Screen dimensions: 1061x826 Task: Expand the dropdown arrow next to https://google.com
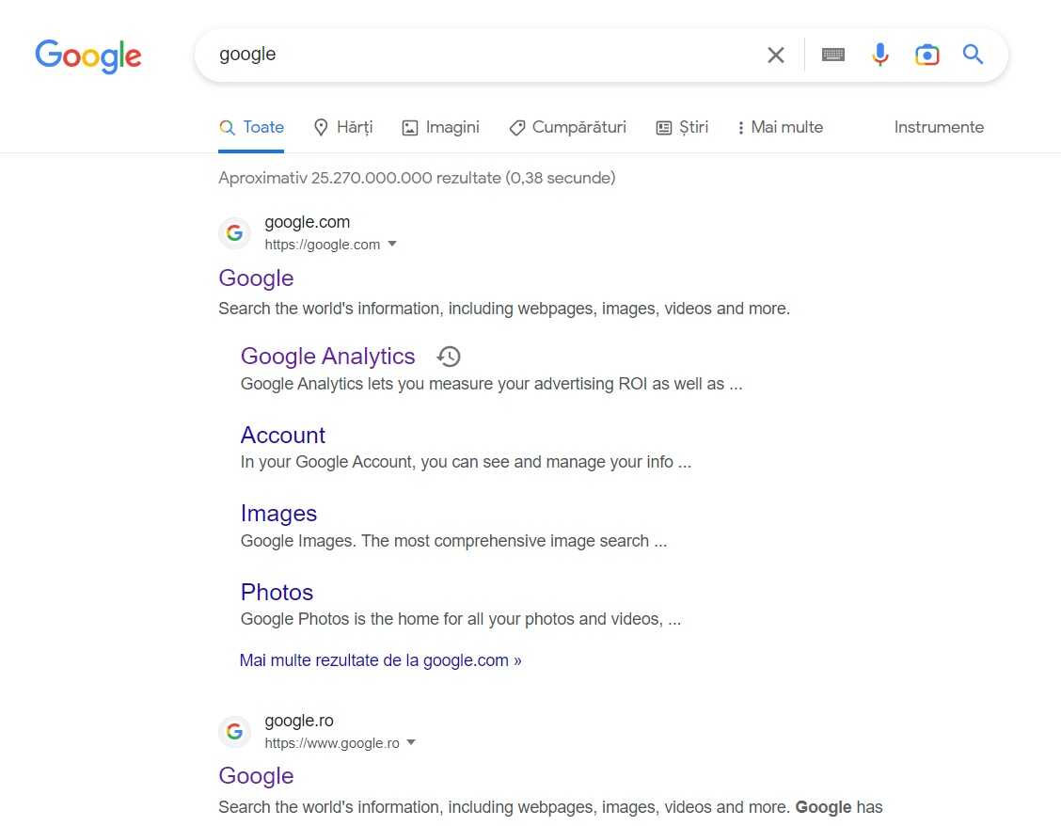(x=392, y=245)
